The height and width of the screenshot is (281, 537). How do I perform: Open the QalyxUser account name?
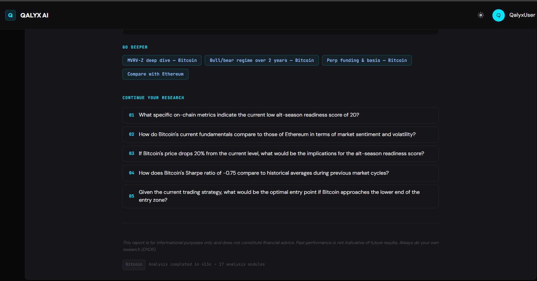(522, 15)
